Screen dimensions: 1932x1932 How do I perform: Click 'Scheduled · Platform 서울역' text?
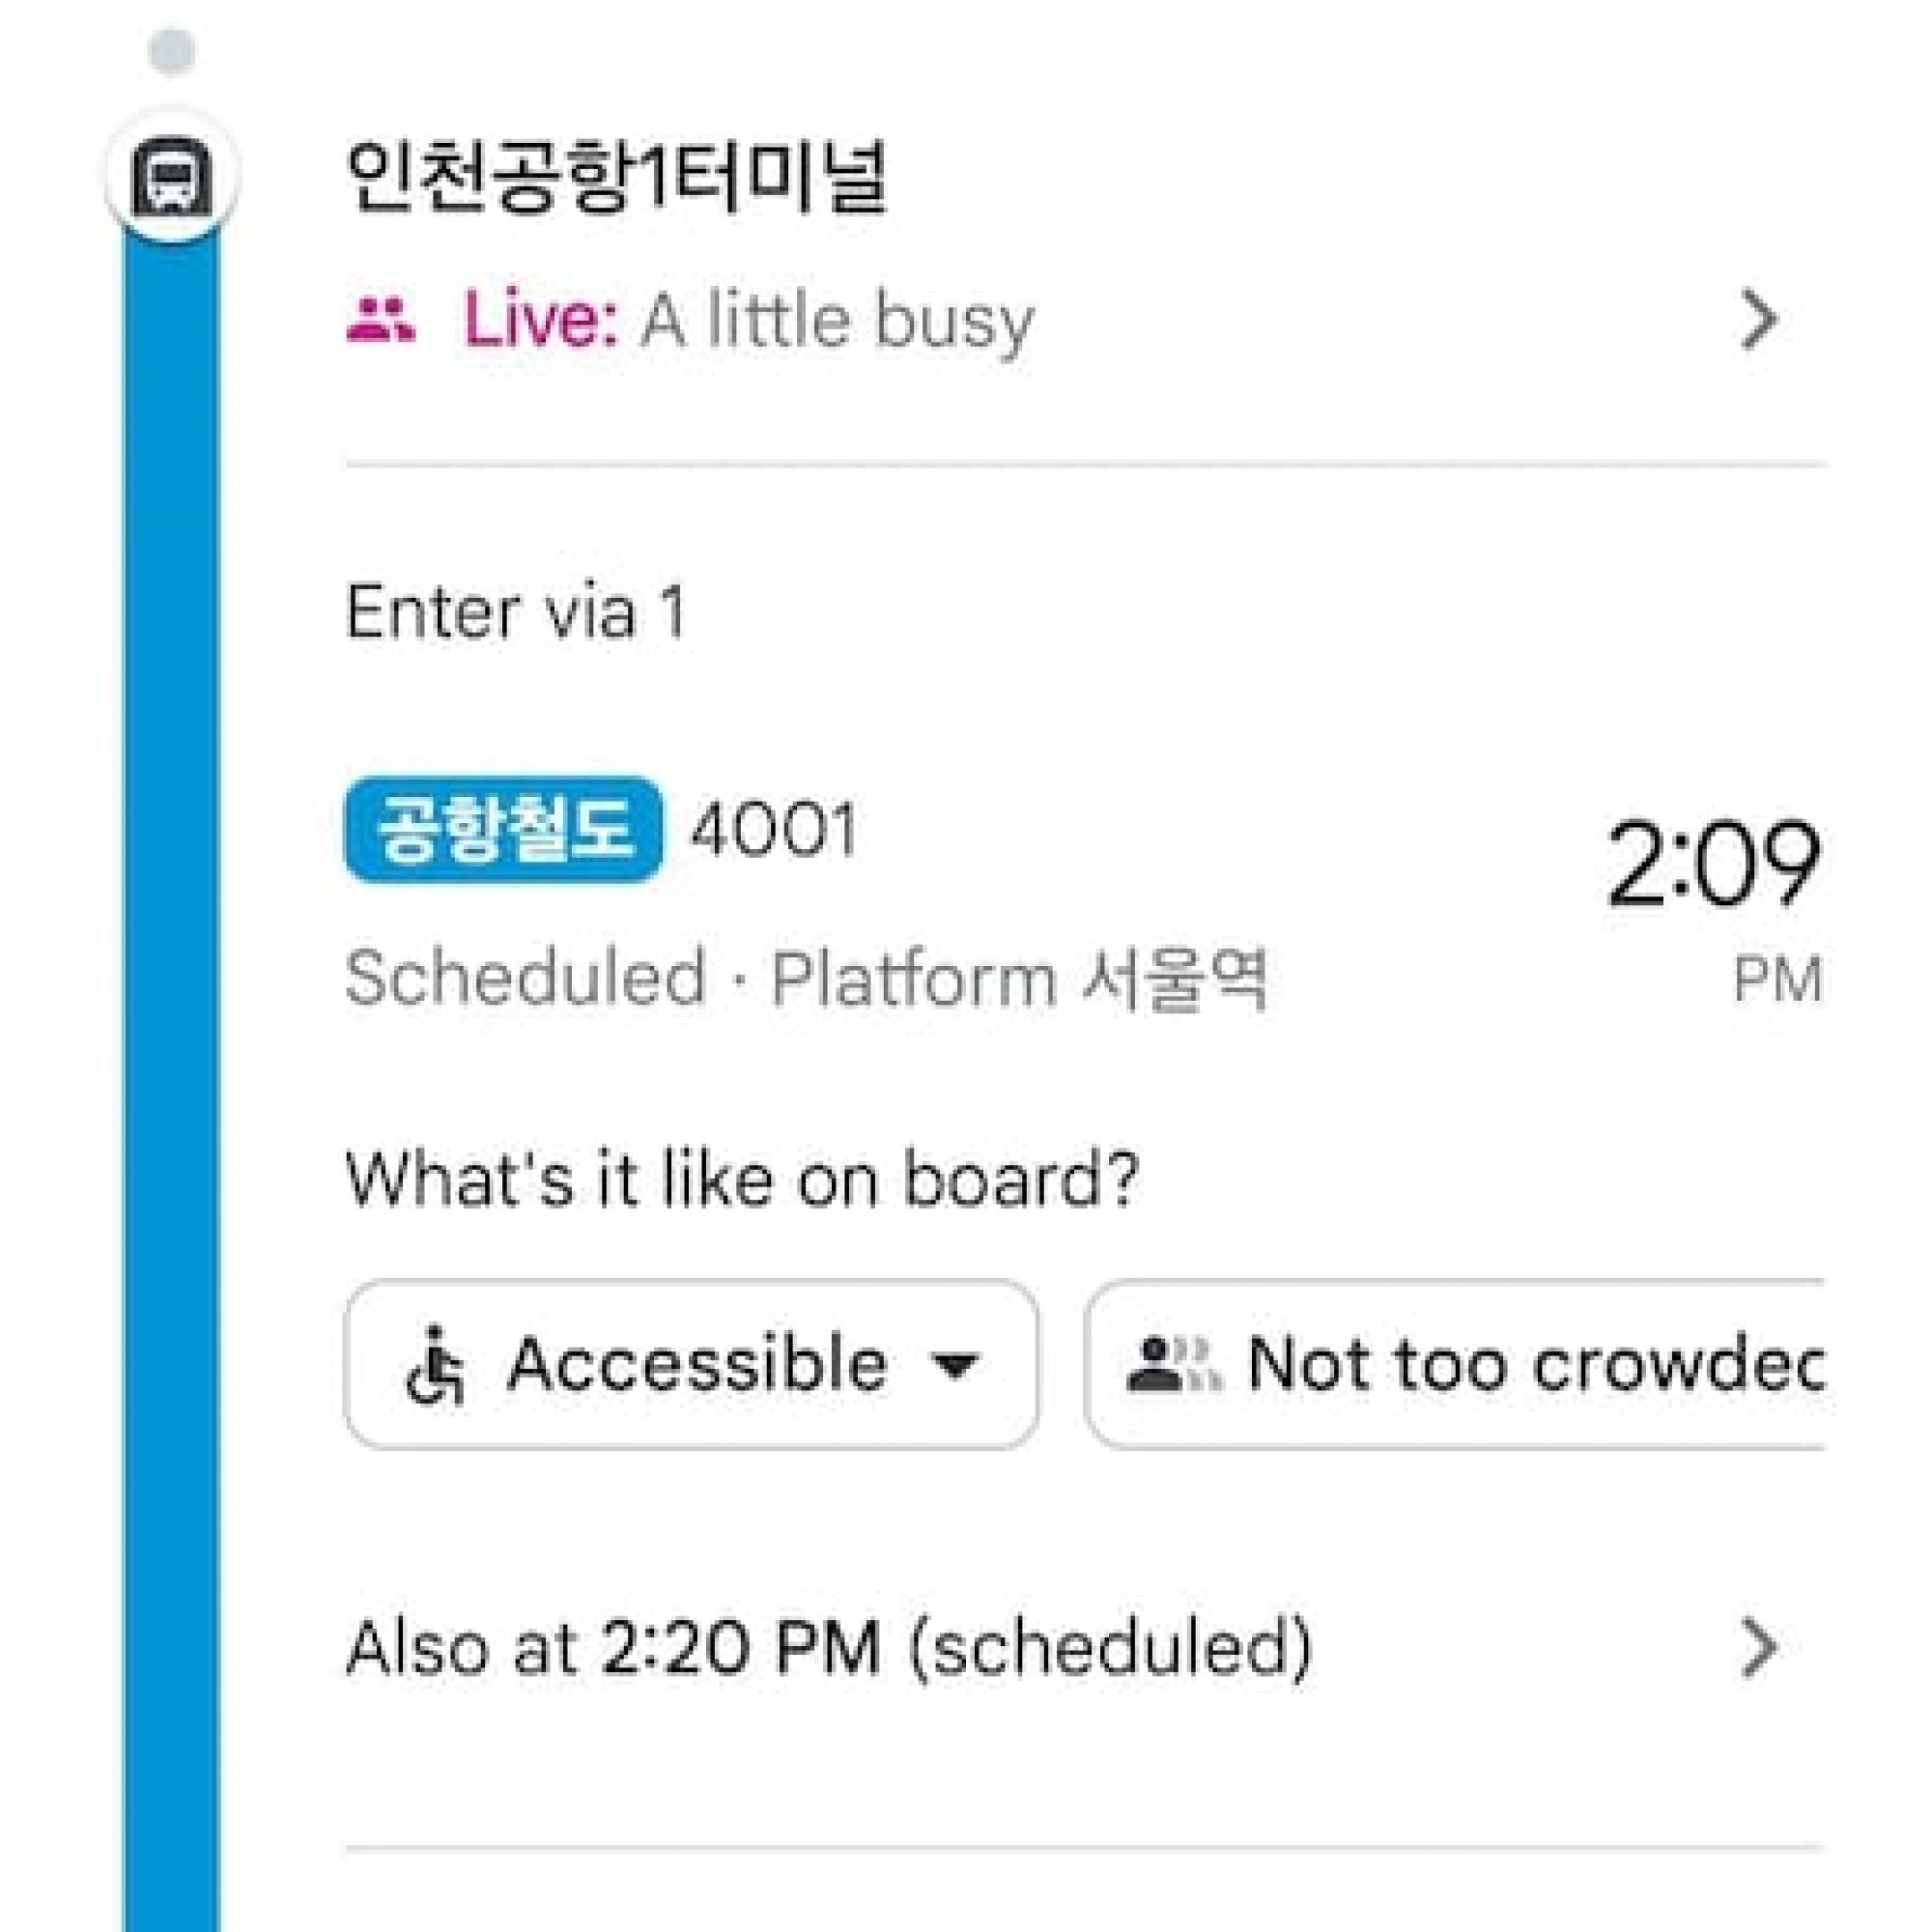pyautogui.click(x=806, y=978)
